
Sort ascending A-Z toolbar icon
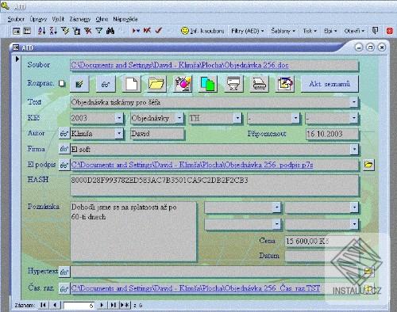point(41,31)
